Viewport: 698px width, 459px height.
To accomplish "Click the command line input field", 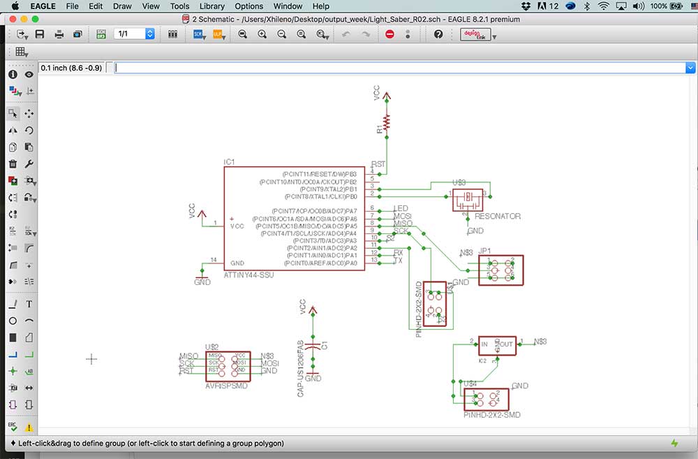I will click(400, 68).
